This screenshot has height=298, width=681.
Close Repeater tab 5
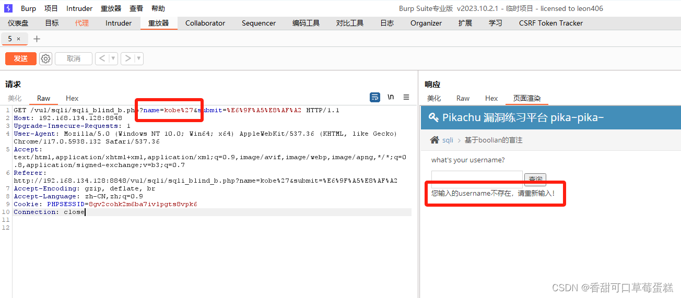19,39
